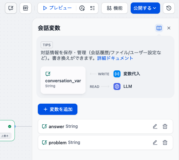Expand the 公開する publish dropdown
The image size is (179, 160).
click(x=145, y=8)
